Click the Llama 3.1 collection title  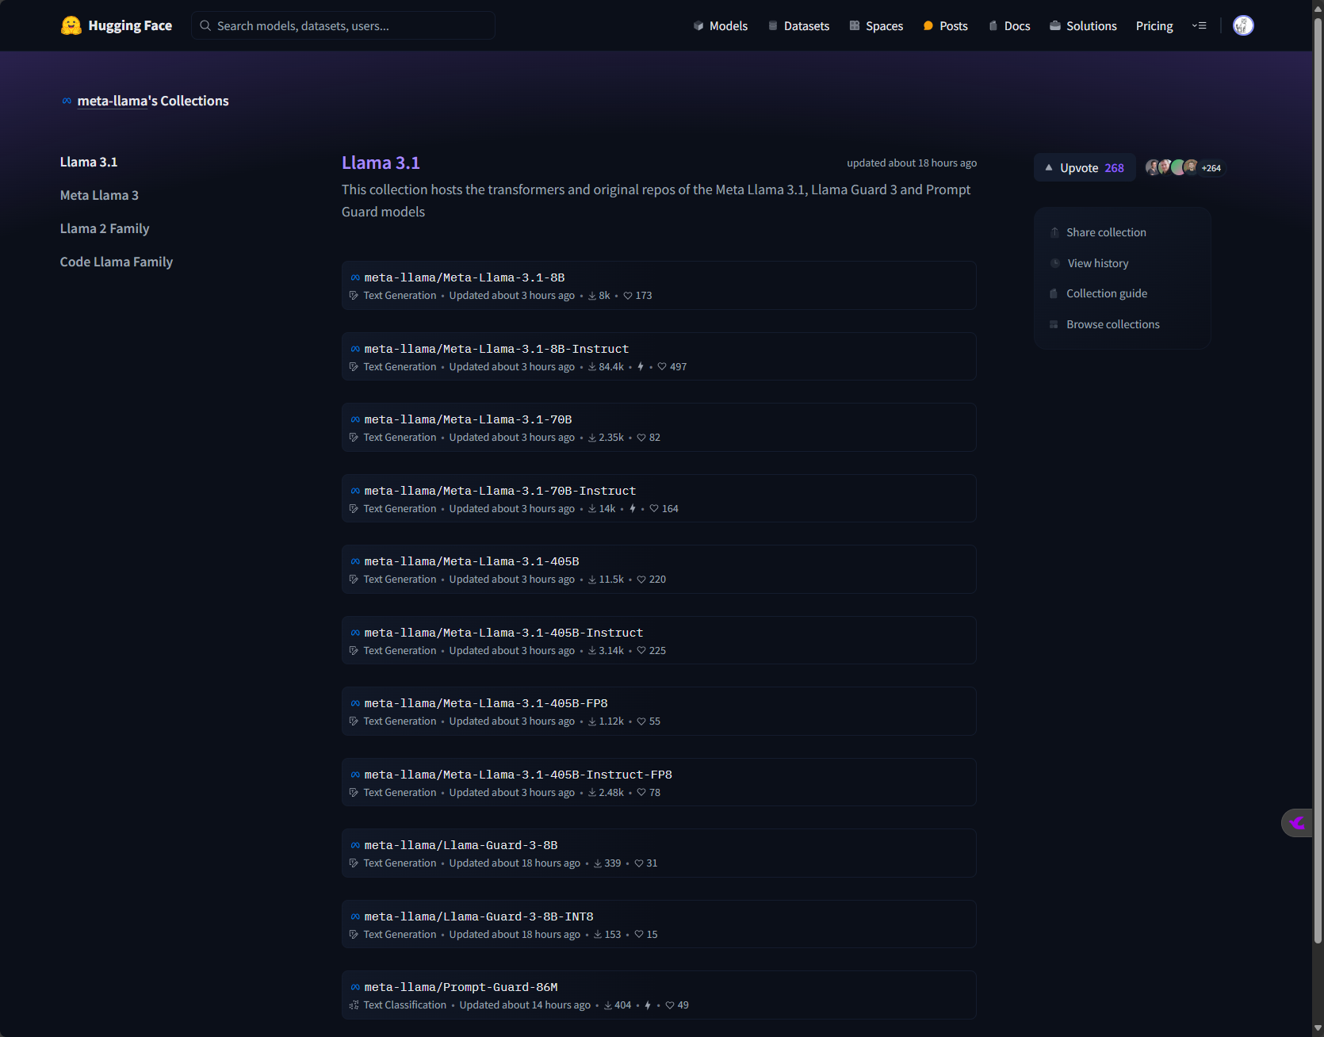[x=381, y=163]
